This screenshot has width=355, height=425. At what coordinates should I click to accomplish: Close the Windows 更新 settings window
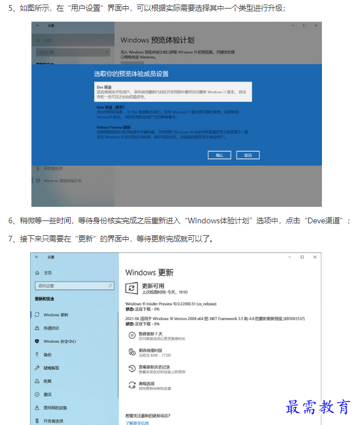[x=315, y=257]
